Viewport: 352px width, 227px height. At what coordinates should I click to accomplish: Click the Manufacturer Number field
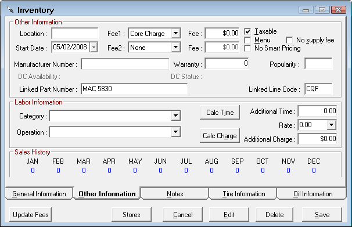(x=125, y=64)
